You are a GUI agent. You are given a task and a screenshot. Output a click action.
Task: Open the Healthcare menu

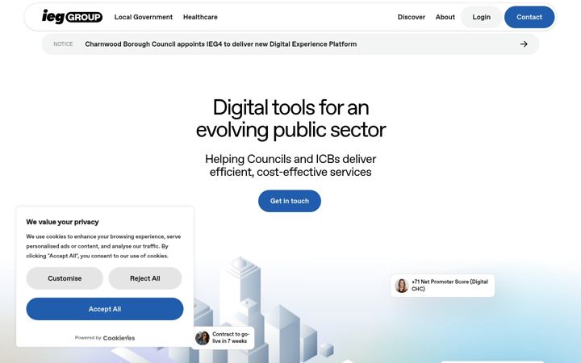click(x=200, y=17)
